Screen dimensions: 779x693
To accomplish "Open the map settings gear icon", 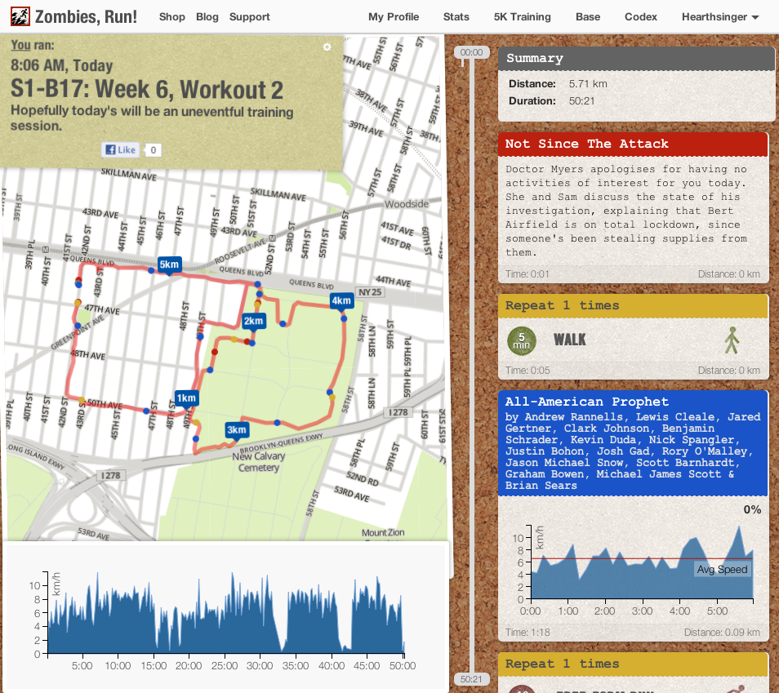I will tap(327, 47).
